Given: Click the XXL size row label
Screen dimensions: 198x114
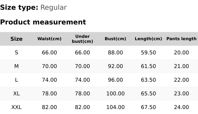Looking at the screenshot, I should [x=16, y=107].
